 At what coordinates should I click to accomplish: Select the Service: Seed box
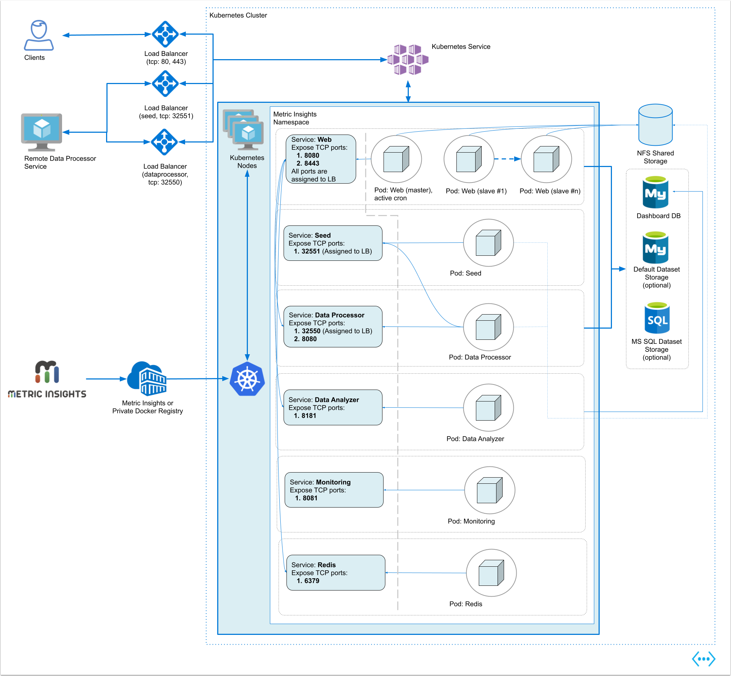(x=333, y=243)
